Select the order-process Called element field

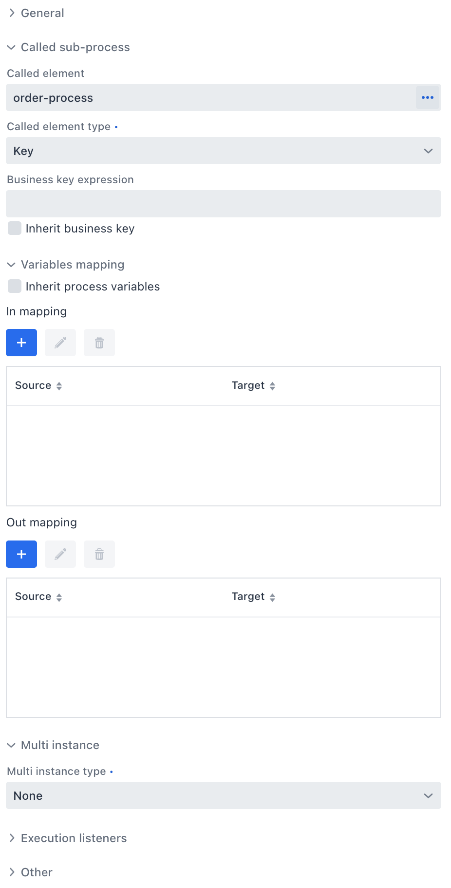[x=209, y=97]
